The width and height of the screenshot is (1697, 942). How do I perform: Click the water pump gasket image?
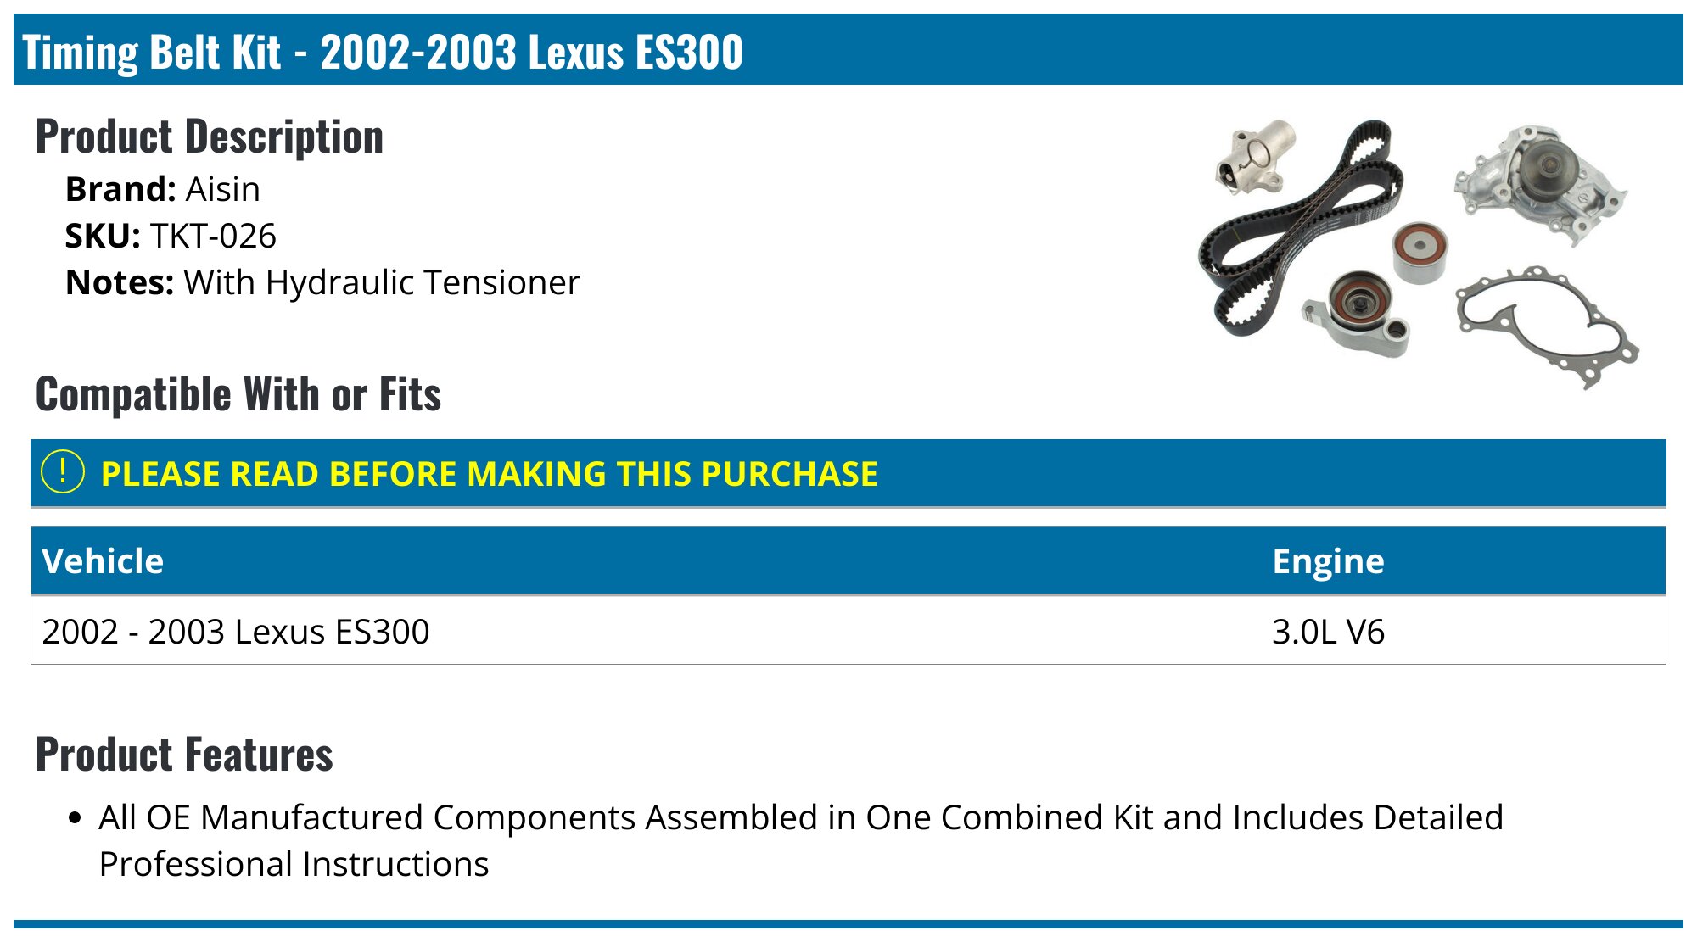click(x=1544, y=326)
